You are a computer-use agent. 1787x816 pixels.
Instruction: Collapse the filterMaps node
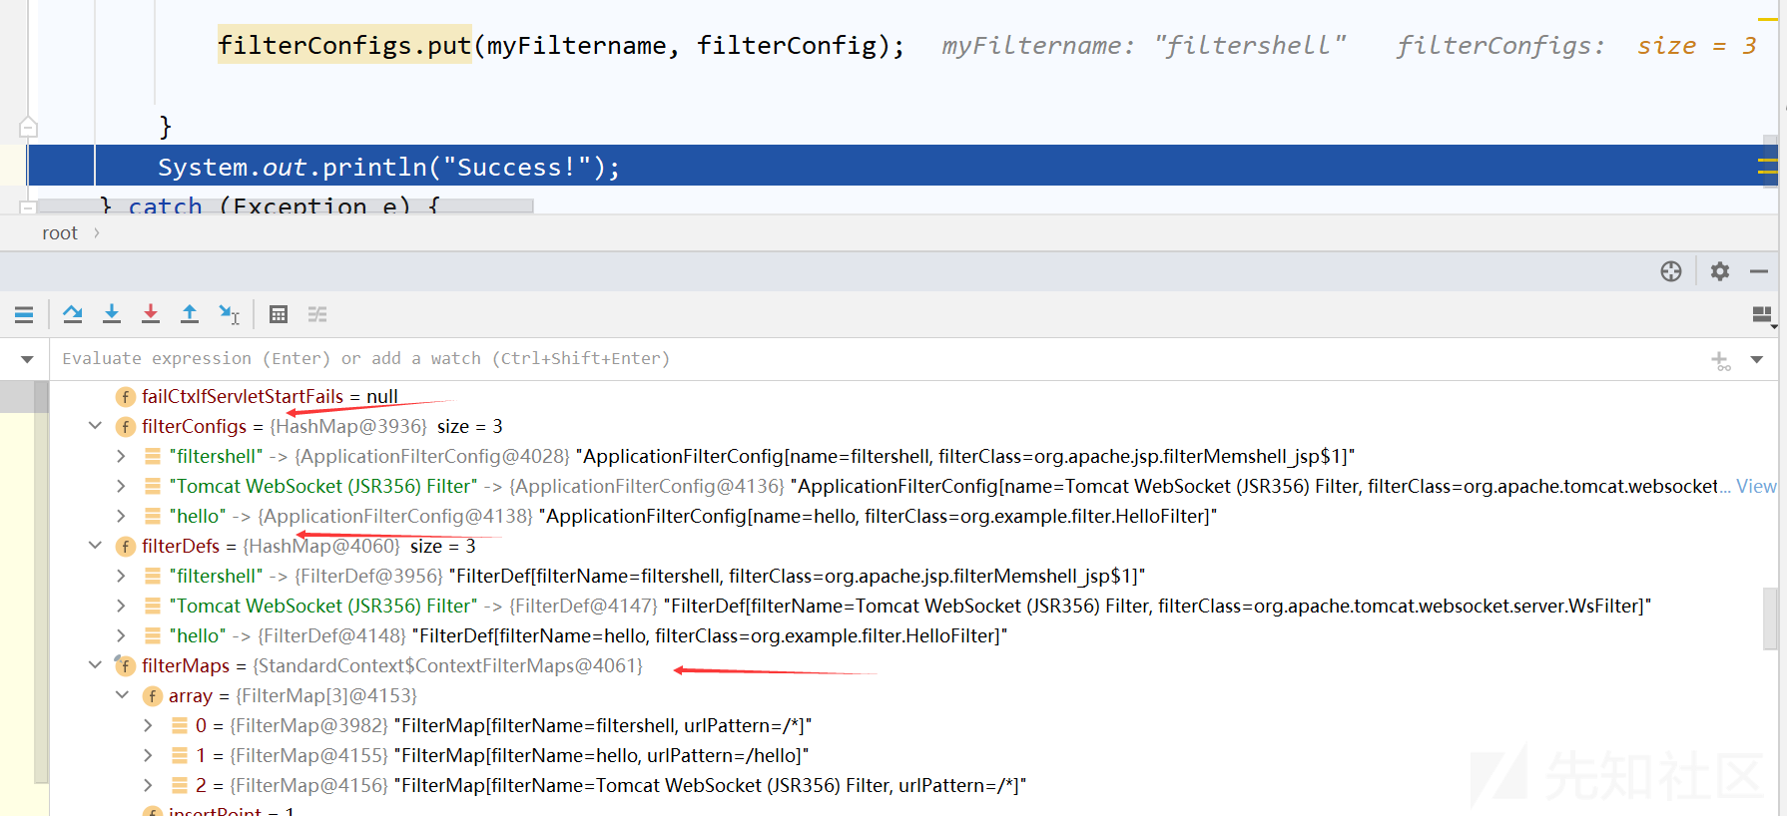(95, 665)
